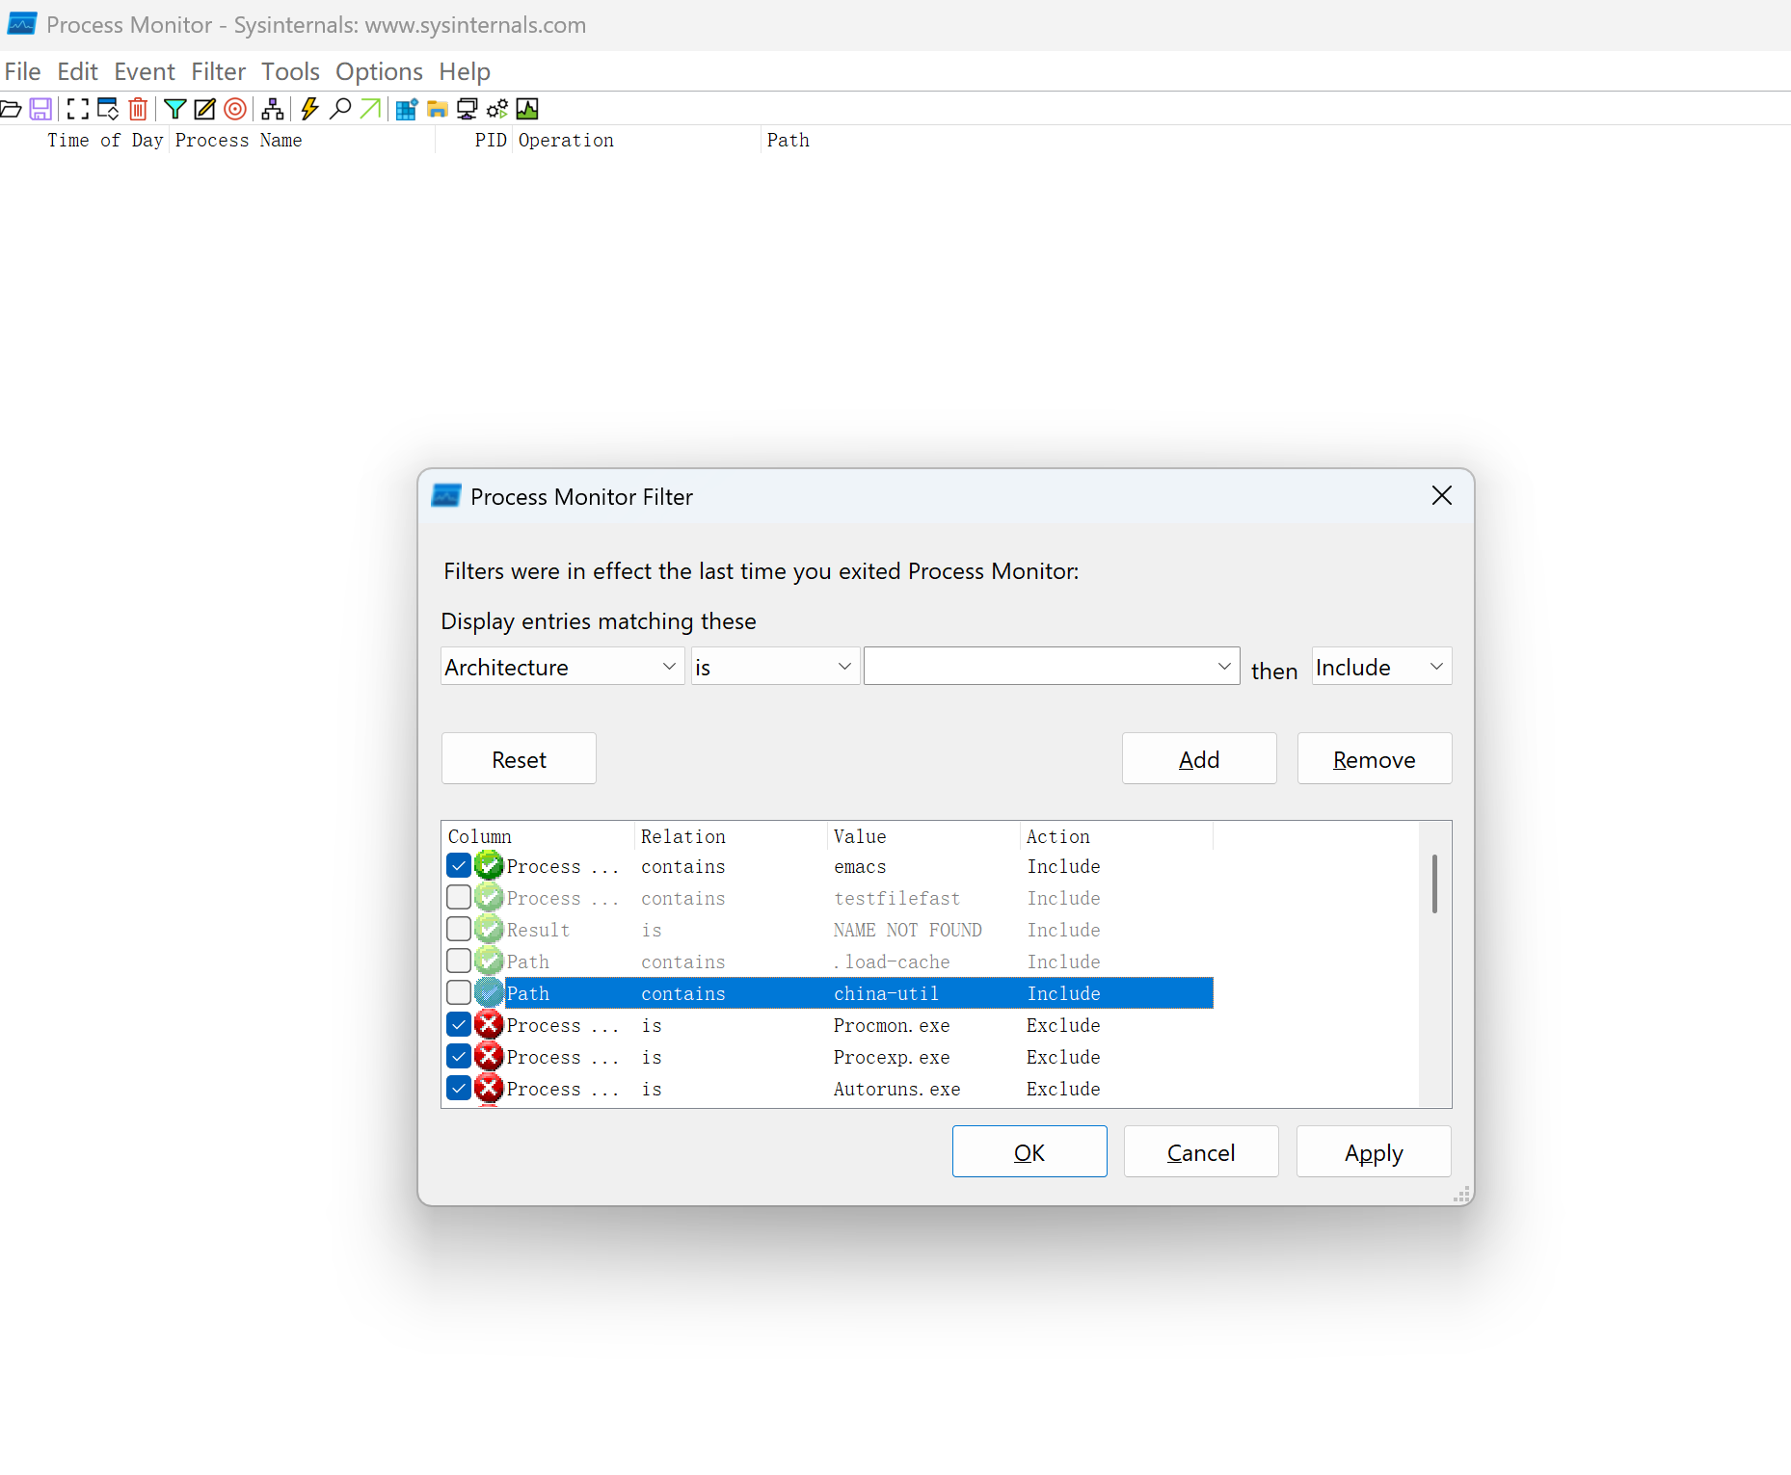Screen dimensions: 1791x1475
Task: Toggle the Show Registry Activity icon
Action: coord(406,109)
